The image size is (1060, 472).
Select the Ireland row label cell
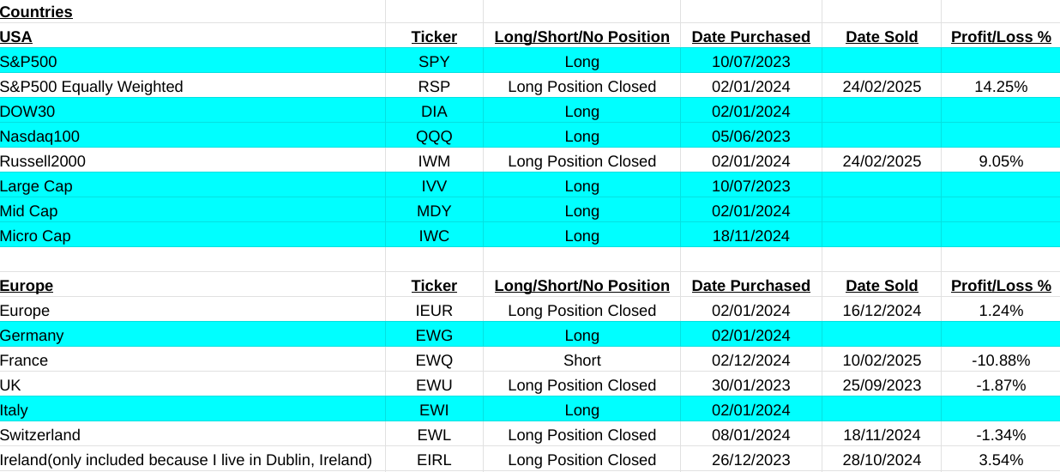click(x=186, y=460)
